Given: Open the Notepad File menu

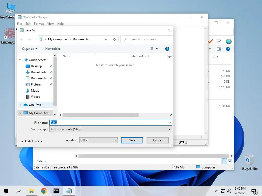Looking at the screenshot, I should pos(19,24).
